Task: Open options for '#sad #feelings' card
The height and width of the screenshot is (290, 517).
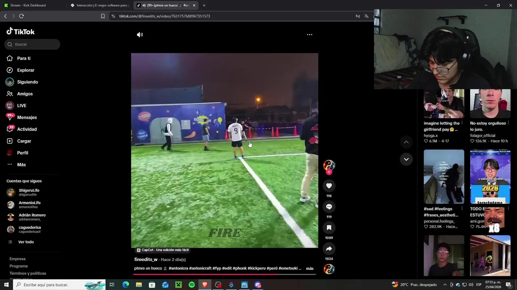Action: [x=462, y=209]
